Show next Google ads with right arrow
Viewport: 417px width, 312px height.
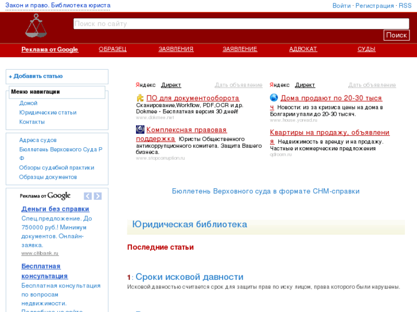[98, 196]
